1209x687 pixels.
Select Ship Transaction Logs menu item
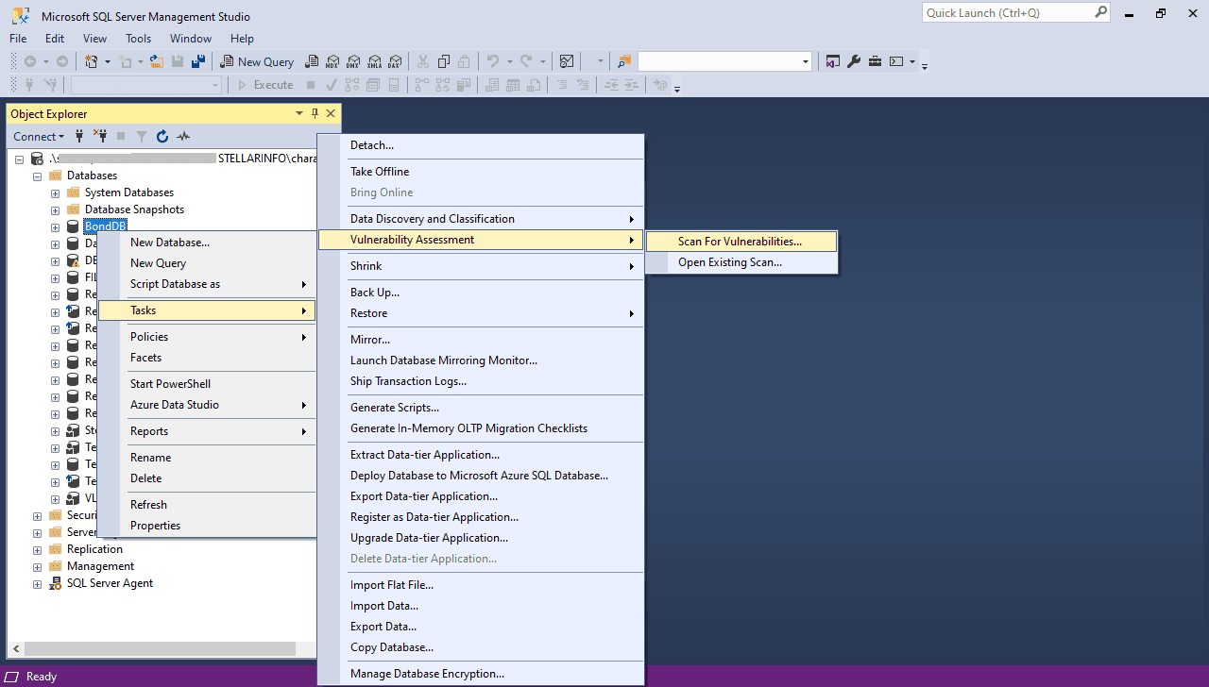tap(481, 381)
